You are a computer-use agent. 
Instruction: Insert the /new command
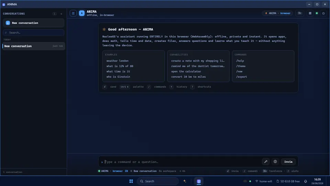pos(239,72)
